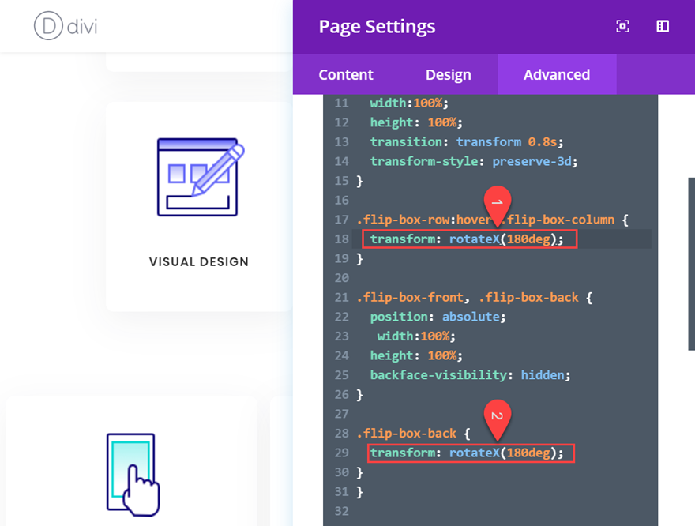Click line 23 'width:100%;'

click(415, 336)
